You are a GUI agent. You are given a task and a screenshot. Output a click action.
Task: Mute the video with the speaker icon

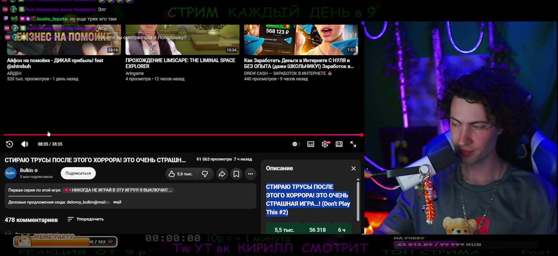coord(25,144)
